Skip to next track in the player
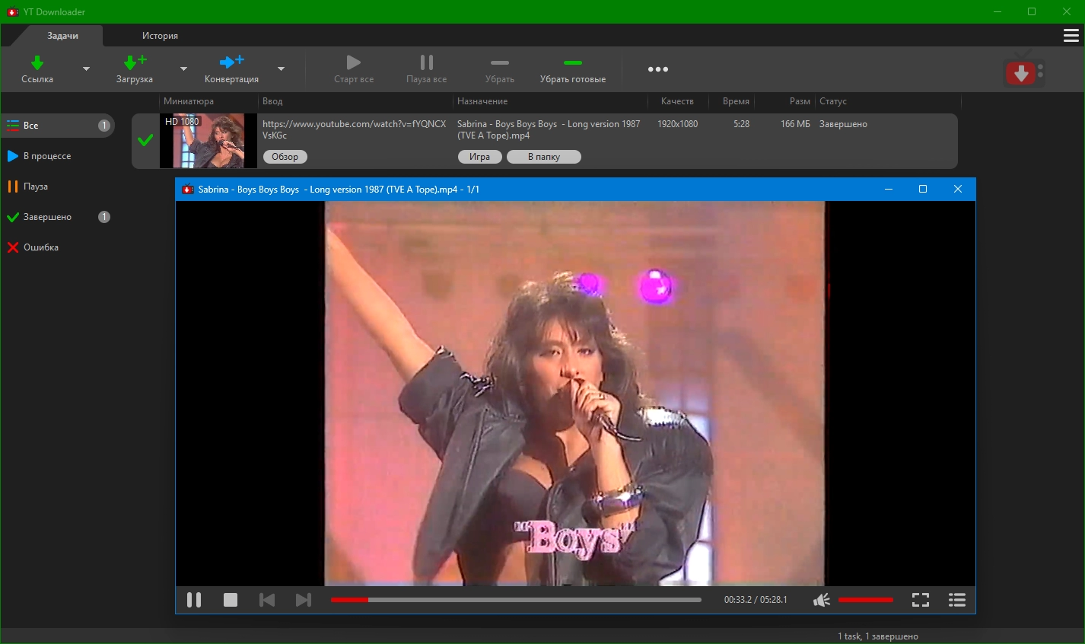 click(304, 600)
